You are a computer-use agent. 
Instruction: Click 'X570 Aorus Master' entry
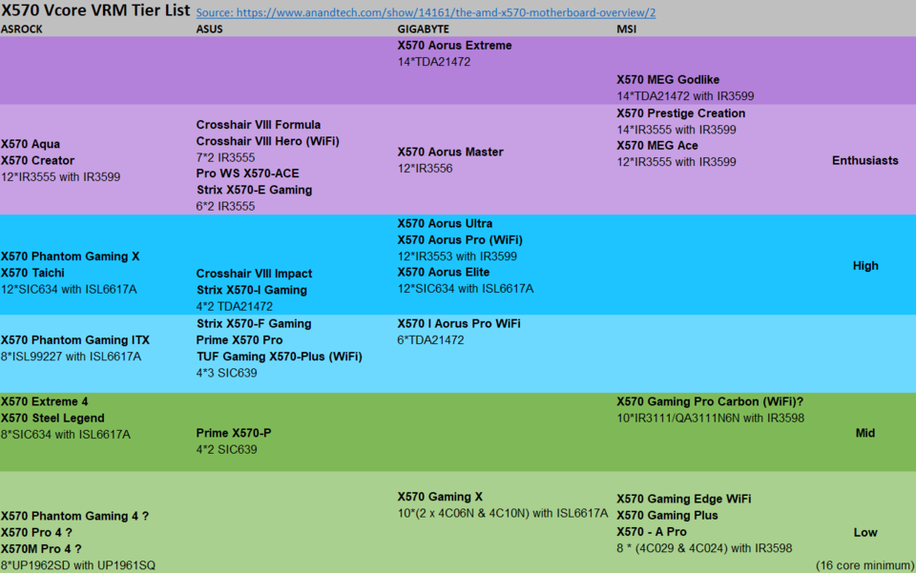[x=450, y=153]
